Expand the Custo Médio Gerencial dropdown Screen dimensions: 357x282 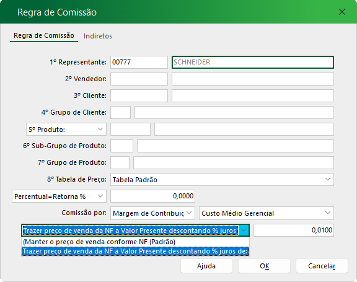tap(267, 213)
